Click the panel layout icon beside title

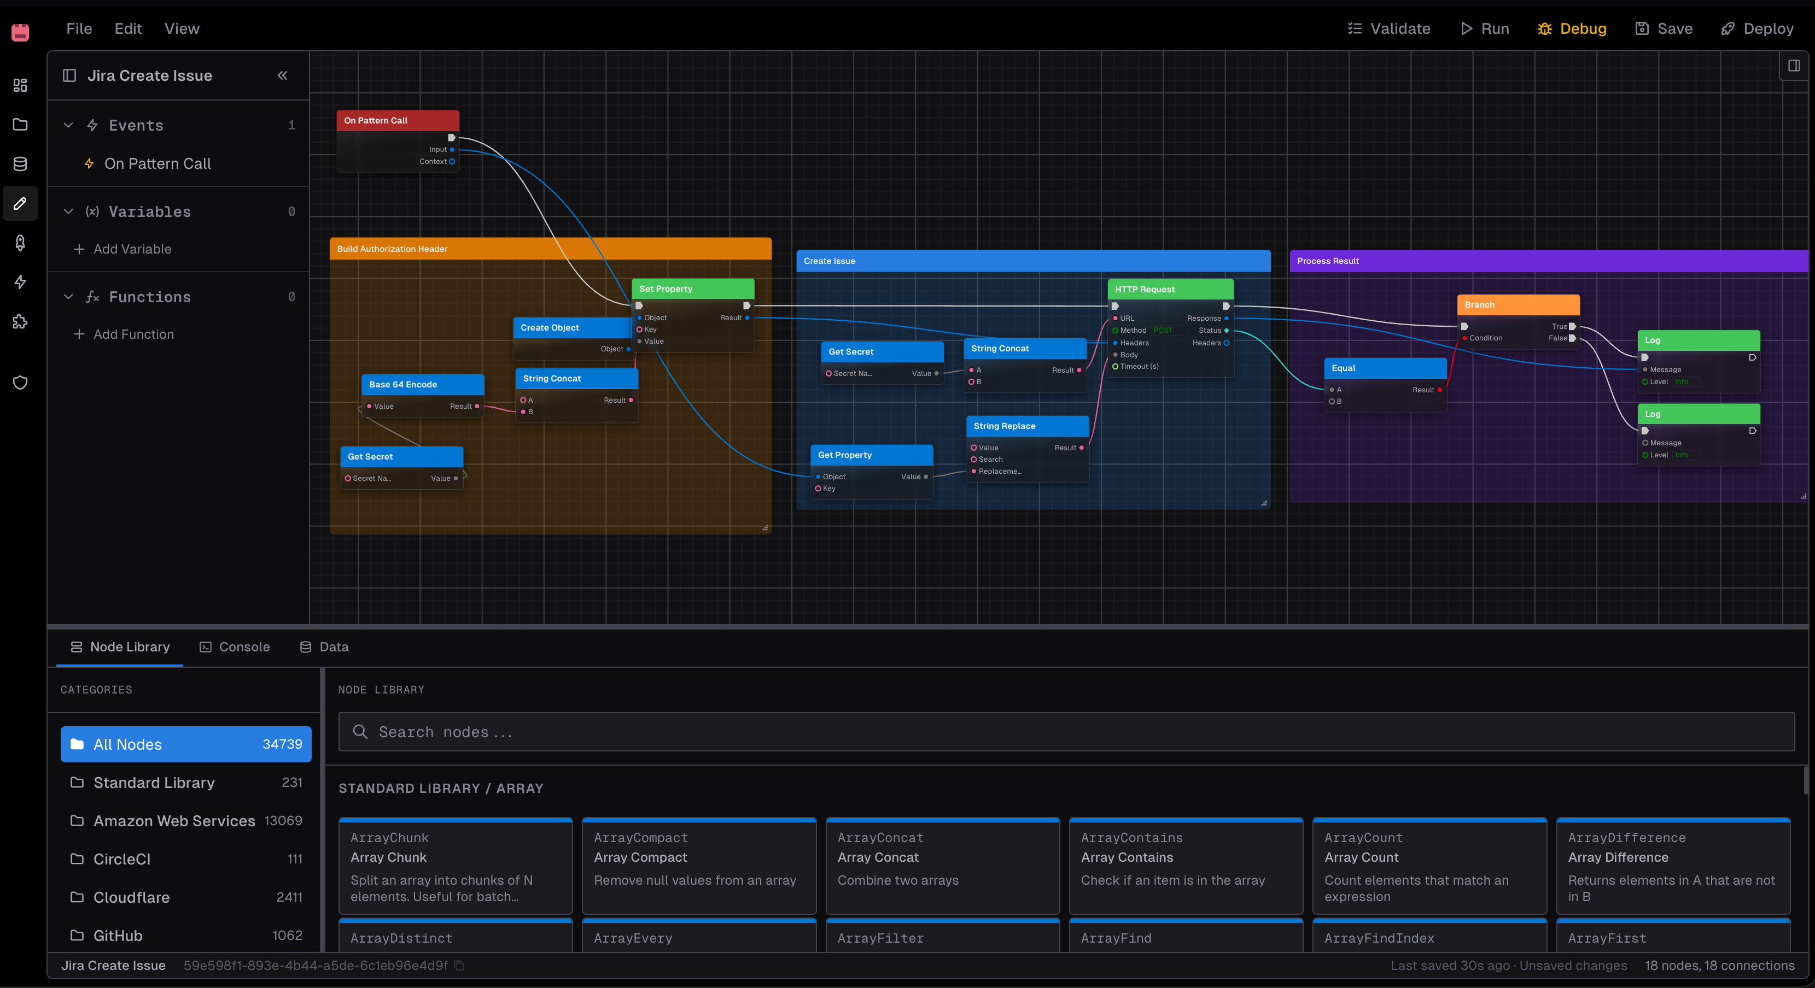(x=69, y=75)
